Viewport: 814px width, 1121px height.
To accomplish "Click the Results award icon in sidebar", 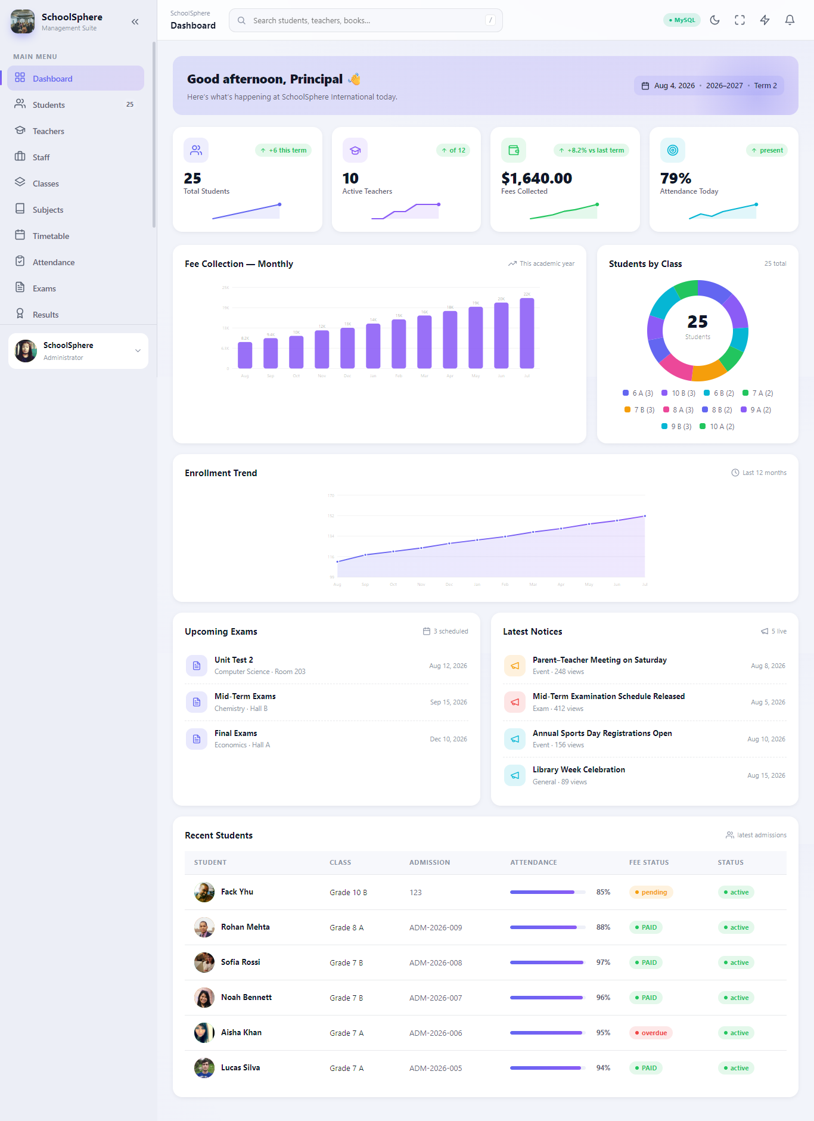I will coord(20,314).
